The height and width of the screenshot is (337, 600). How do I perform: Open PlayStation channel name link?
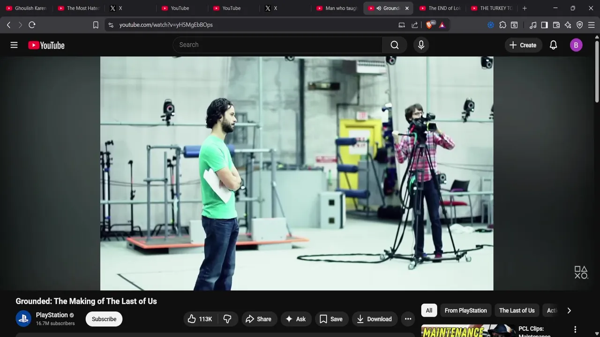pos(52,315)
